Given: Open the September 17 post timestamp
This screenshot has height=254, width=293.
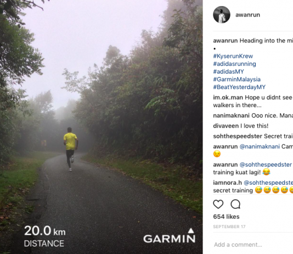Looking at the screenshot, I should pyautogui.click(x=229, y=227).
